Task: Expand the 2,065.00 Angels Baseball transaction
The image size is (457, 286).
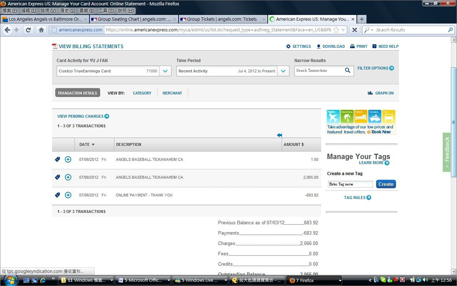Action: point(68,177)
